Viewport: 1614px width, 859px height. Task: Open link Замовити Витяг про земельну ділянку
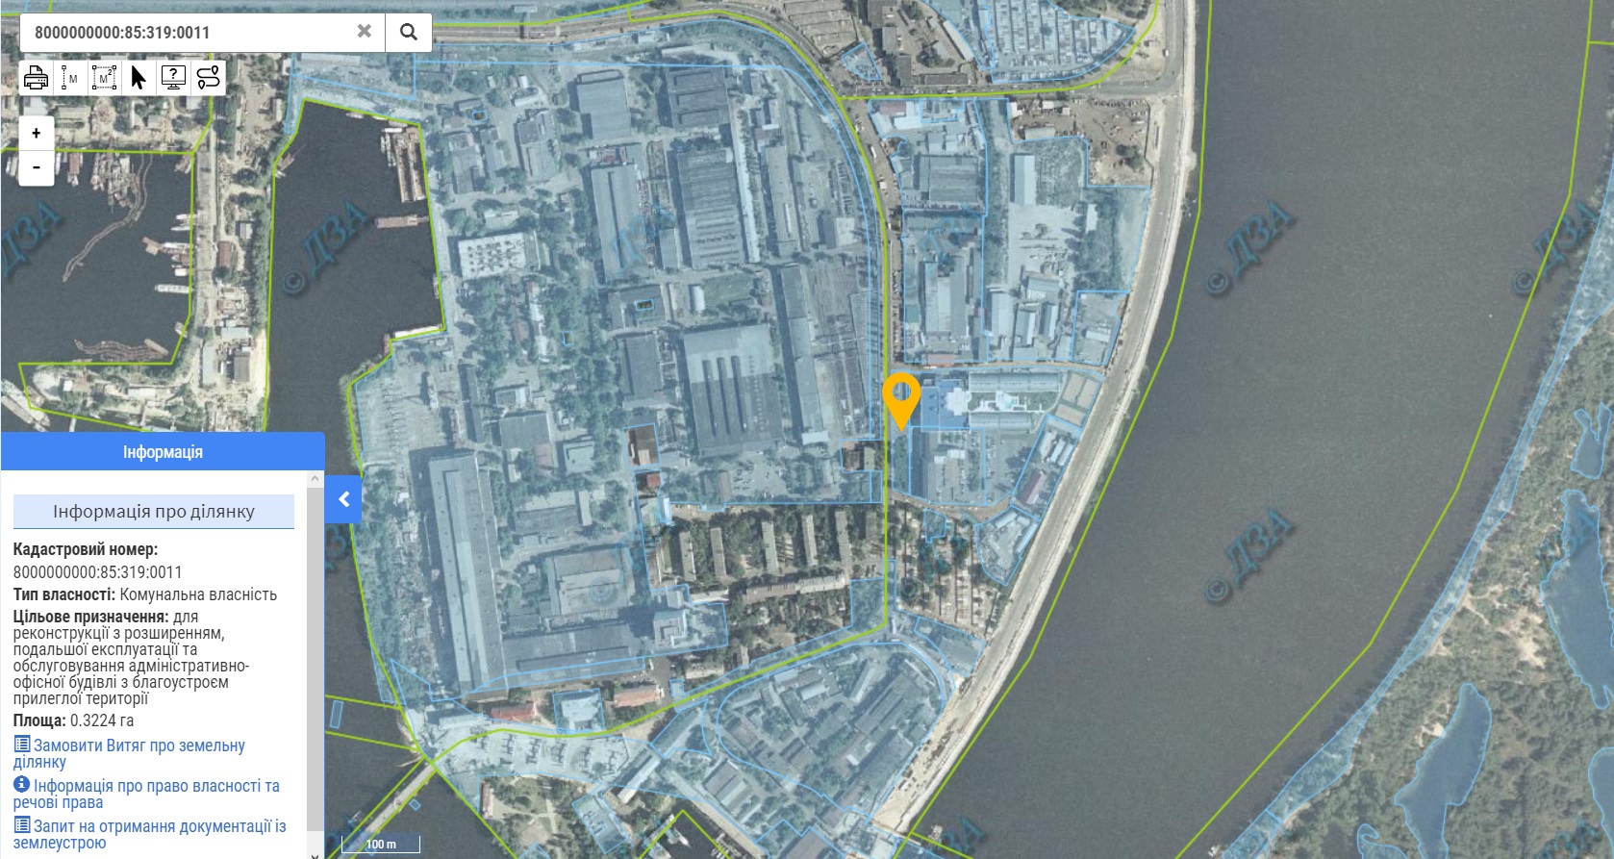129,753
